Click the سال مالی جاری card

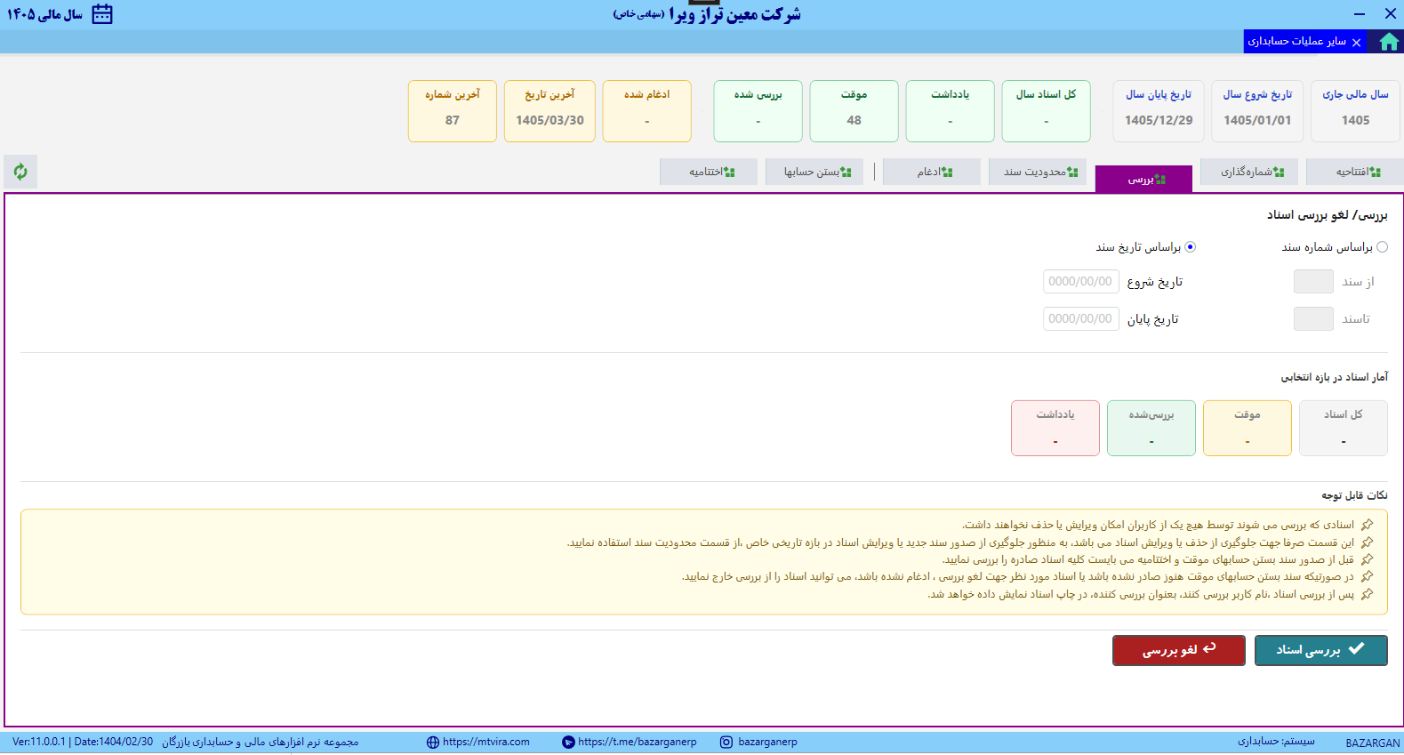[x=1355, y=111]
